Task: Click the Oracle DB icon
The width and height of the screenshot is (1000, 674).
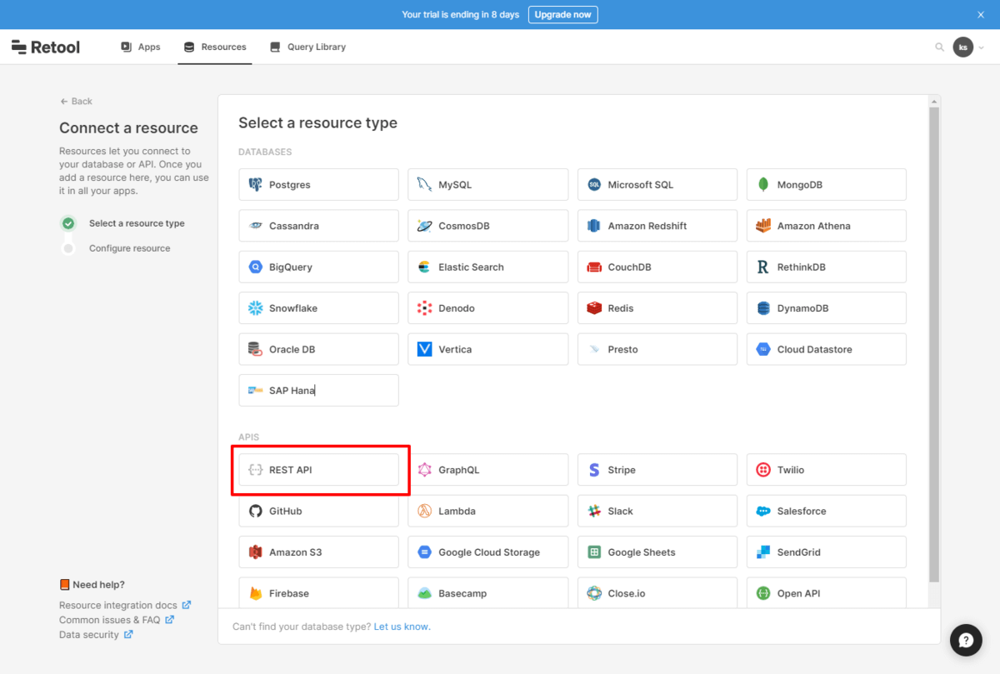Action: pos(255,349)
